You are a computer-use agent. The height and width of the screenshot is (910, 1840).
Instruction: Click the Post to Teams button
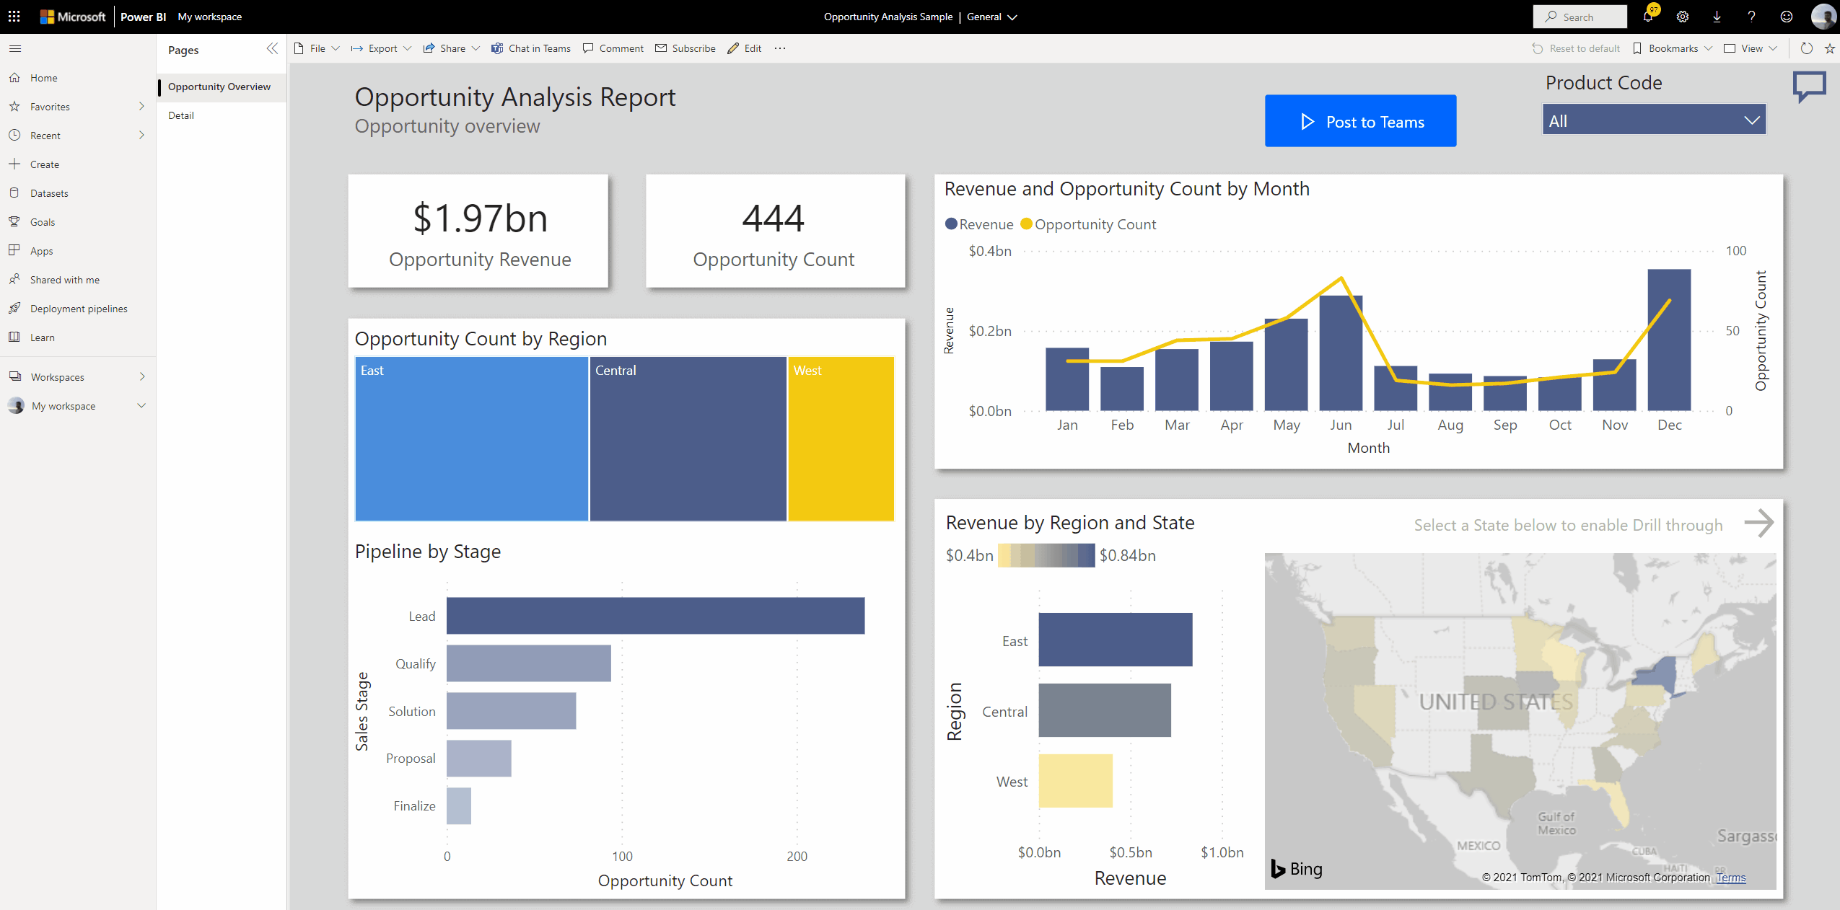tap(1360, 121)
